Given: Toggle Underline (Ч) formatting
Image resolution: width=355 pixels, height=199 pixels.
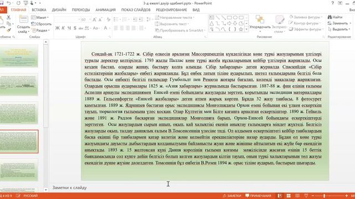Looking at the screenshot, I should [x=69, y=28].
